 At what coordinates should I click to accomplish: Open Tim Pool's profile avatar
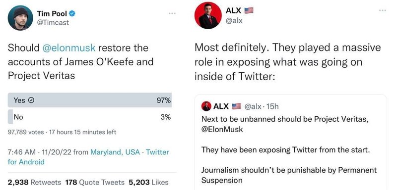click(20, 18)
